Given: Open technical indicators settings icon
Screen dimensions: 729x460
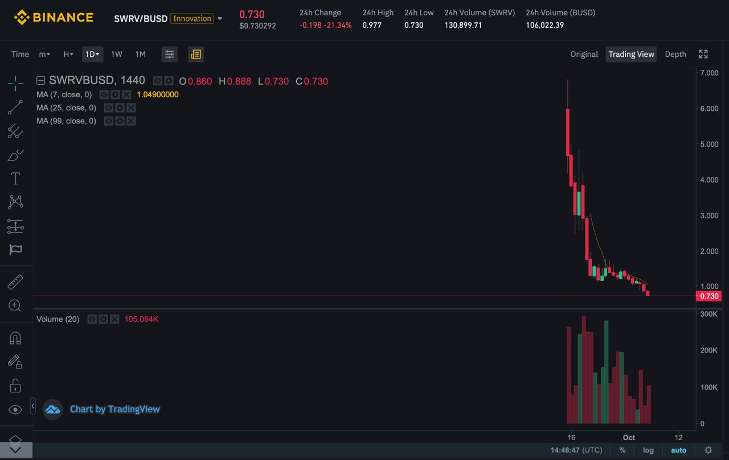Looking at the screenshot, I should (x=169, y=54).
